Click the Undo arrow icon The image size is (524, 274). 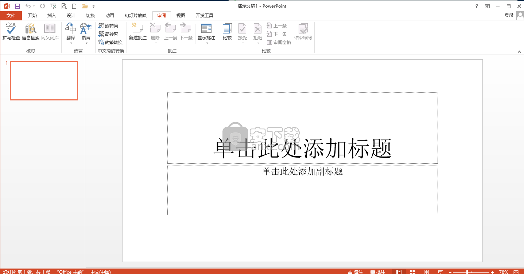[28, 6]
